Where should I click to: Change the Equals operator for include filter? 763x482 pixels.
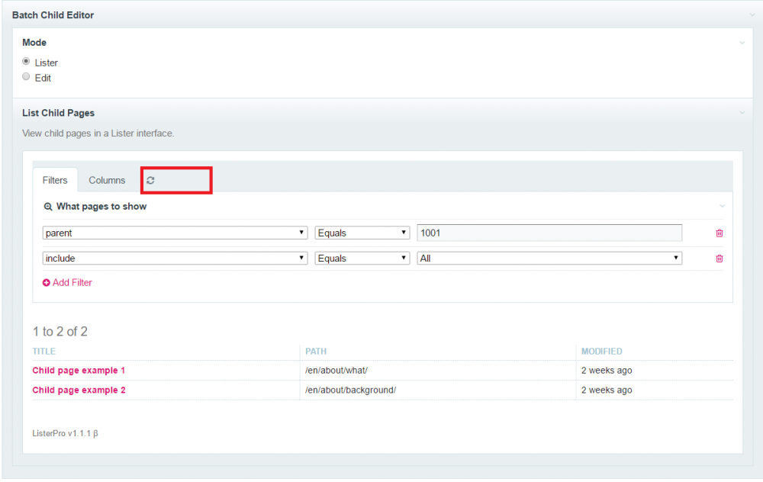(x=362, y=259)
